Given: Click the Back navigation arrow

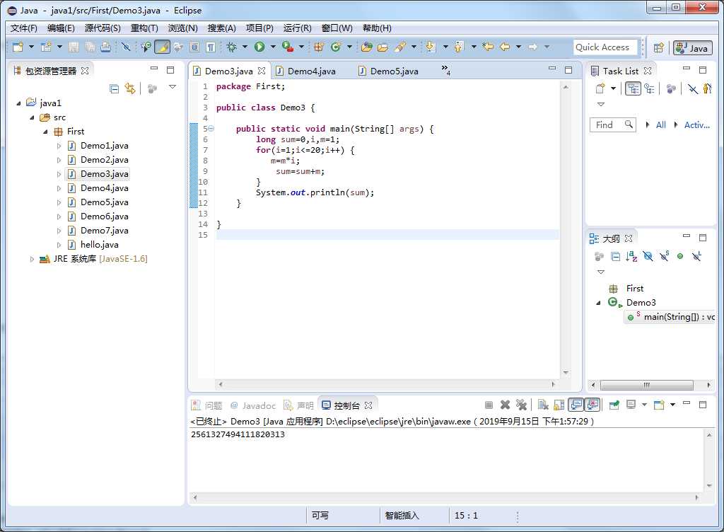Looking at the screenshot, I should pos(505,47).
